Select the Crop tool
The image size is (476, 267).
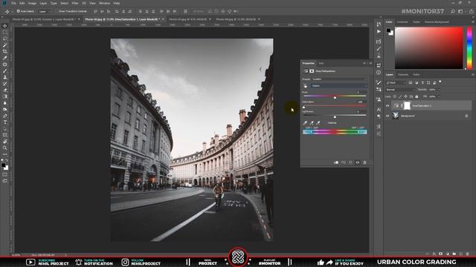pyautogui.click(x=5, y=51)
